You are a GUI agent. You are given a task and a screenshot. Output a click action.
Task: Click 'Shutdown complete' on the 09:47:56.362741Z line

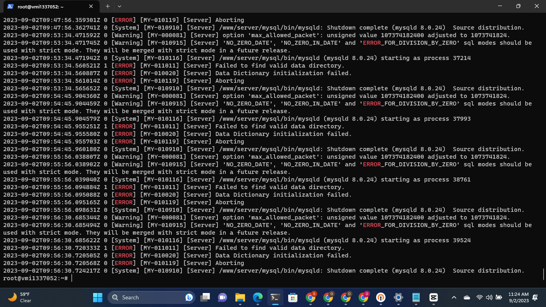point(357,28)
